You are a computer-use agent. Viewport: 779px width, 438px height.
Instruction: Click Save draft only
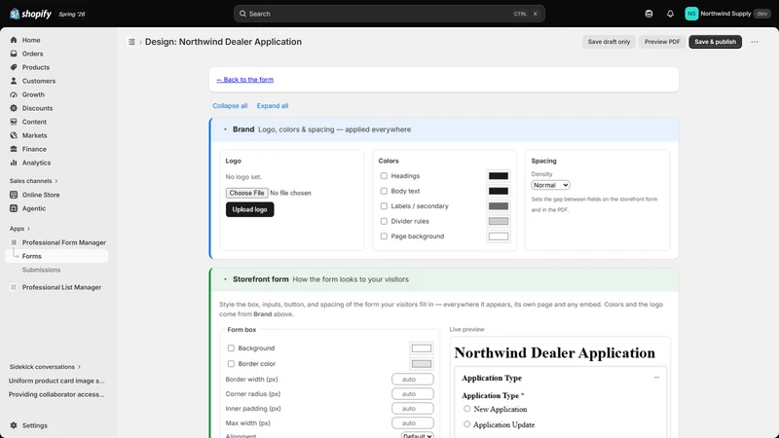609,42
